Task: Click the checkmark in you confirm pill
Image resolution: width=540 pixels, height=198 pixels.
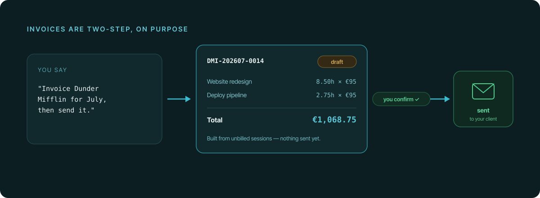Action: point(417,99)
